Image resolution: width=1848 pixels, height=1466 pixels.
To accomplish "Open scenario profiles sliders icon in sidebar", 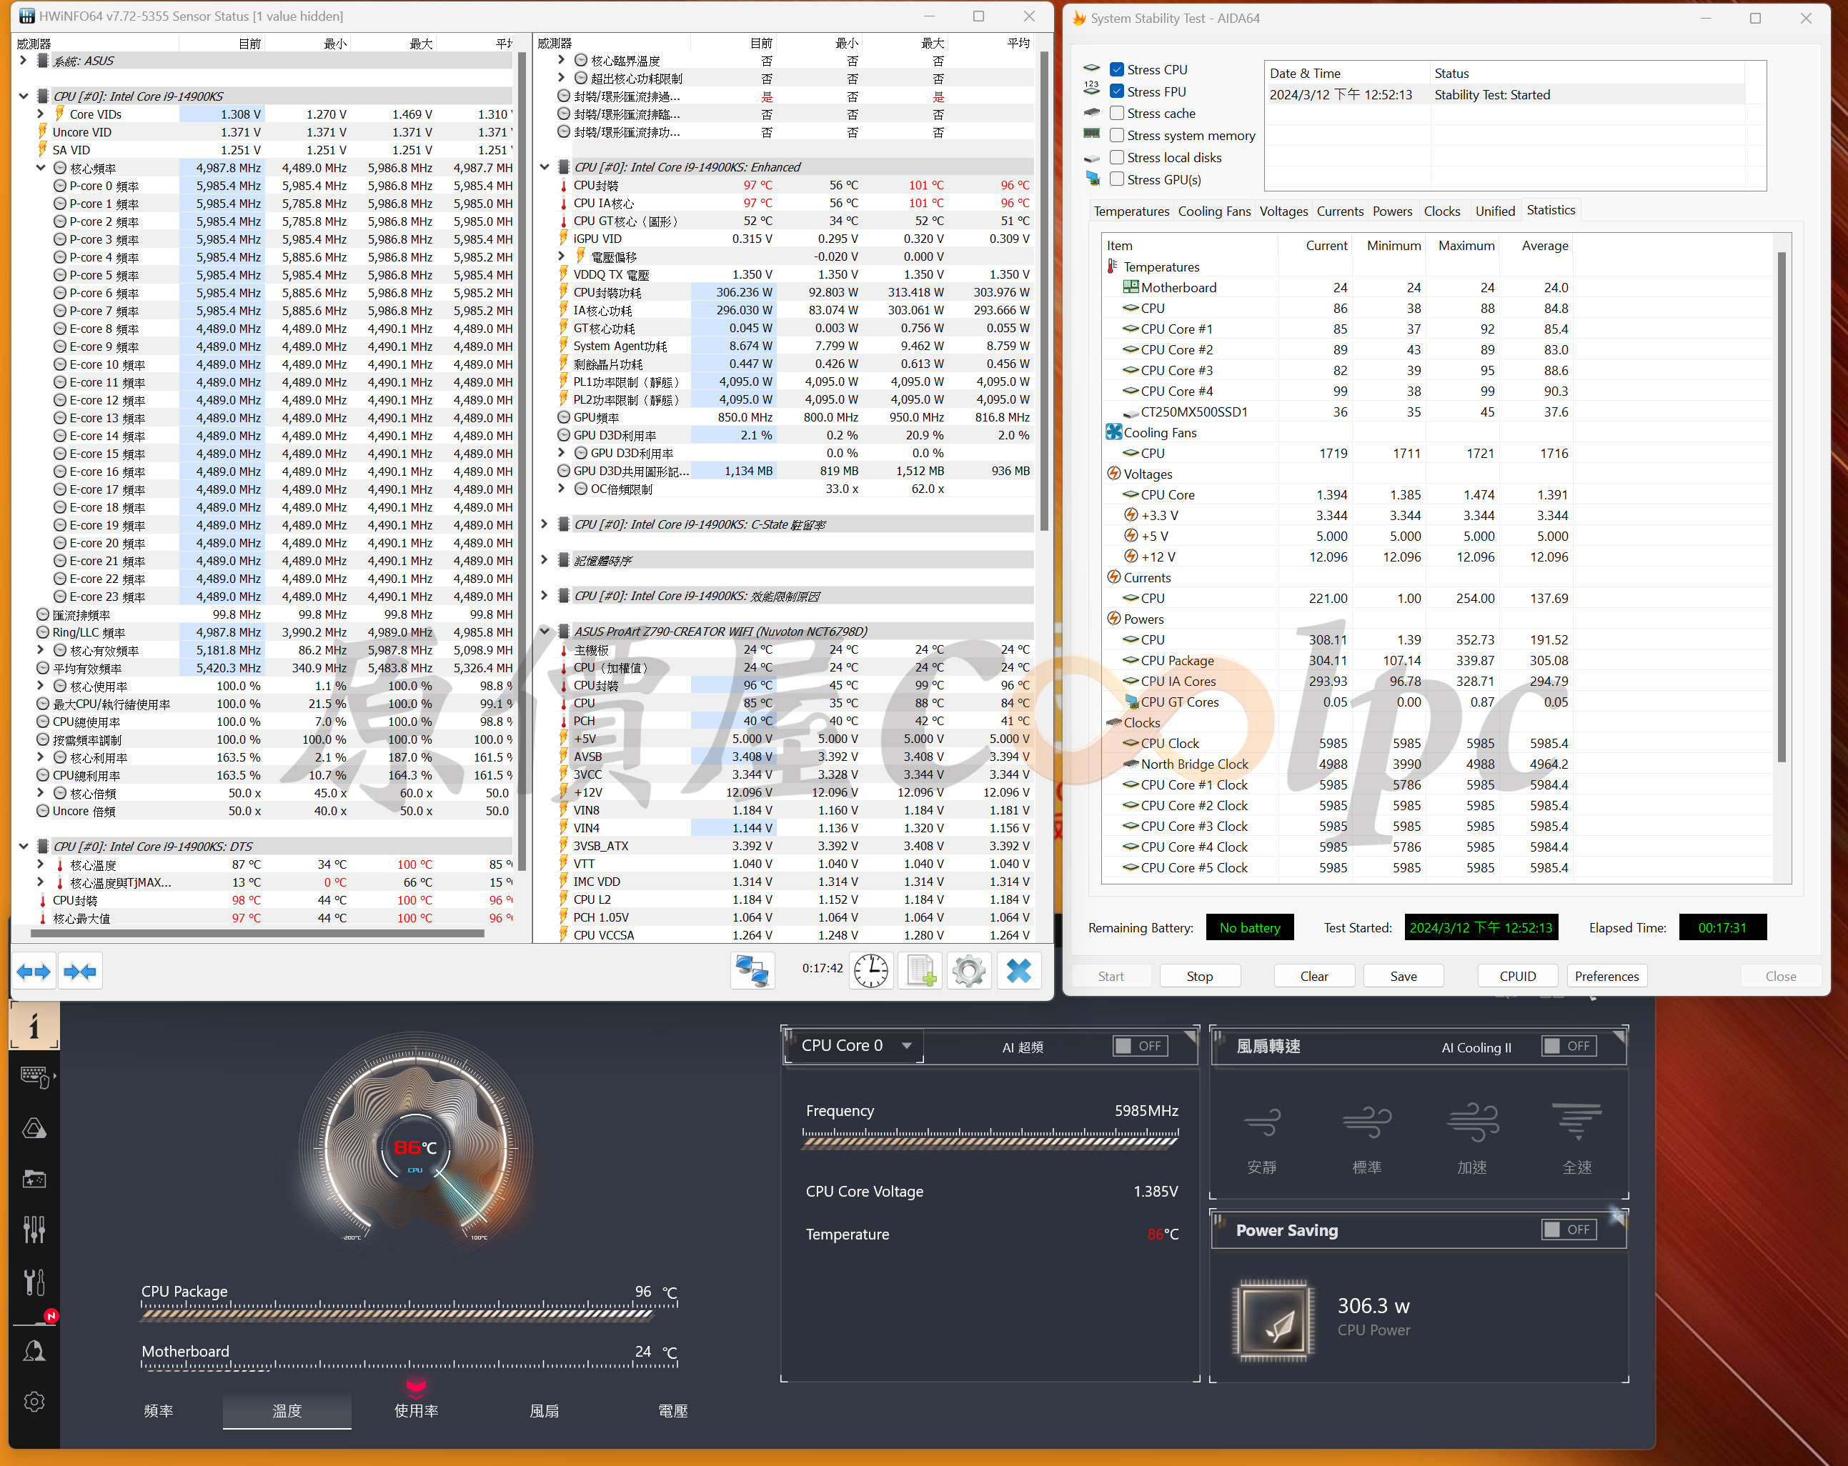I will [34, 1230].
